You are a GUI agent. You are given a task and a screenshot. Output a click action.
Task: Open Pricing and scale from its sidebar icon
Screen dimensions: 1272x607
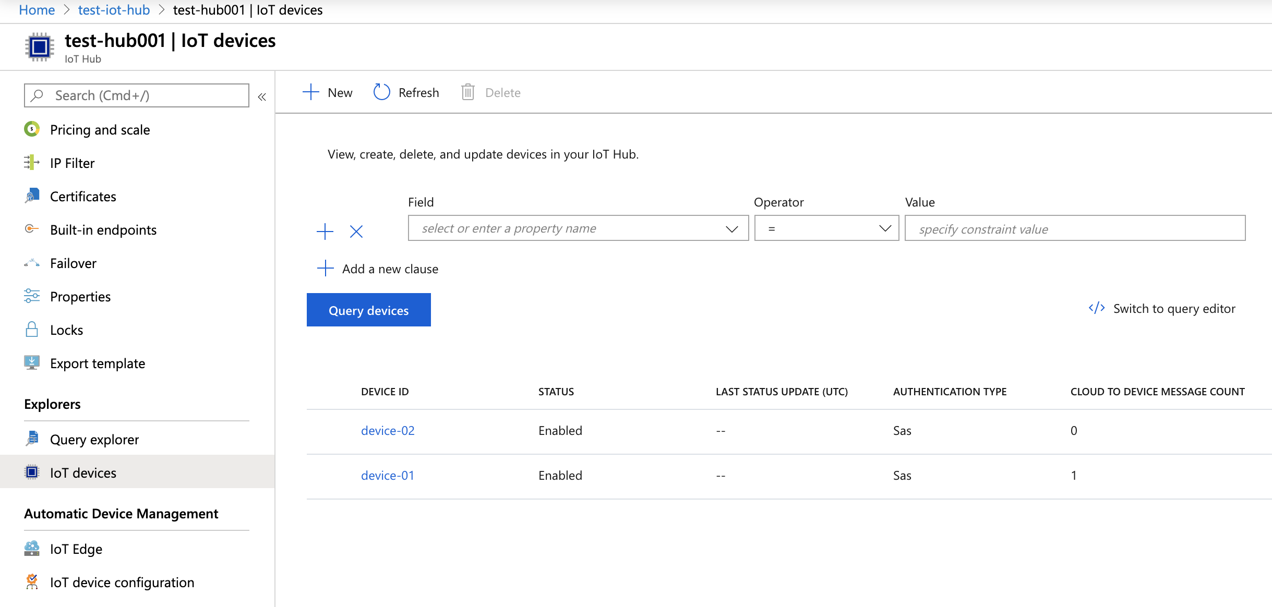(32, 129)
